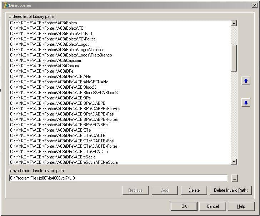Click the scrollbar thumb of path list
Viewport: 260px width, 216px height.
pyautogui.click(x=234, y=58)
